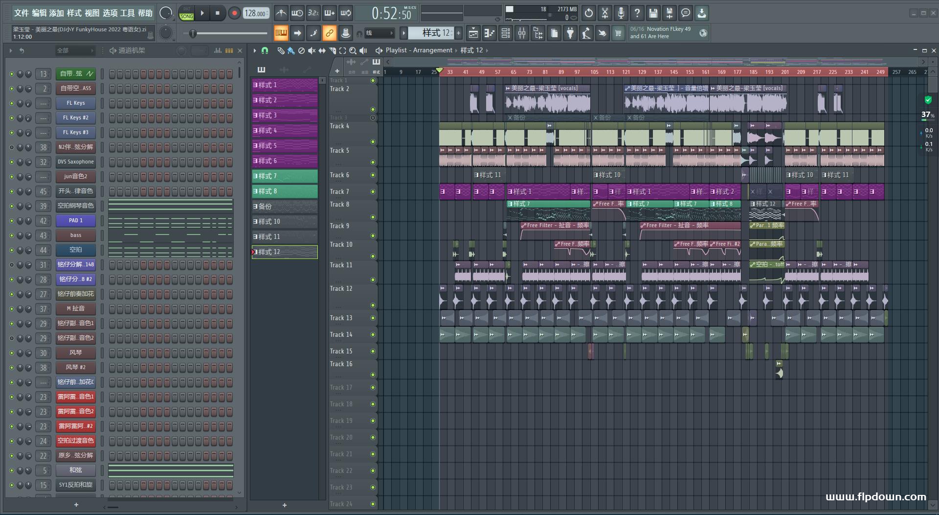Click the one-click audio recording microphone
Screen dimensions: 939x515
pyautogui.click(x=621, y=13)
